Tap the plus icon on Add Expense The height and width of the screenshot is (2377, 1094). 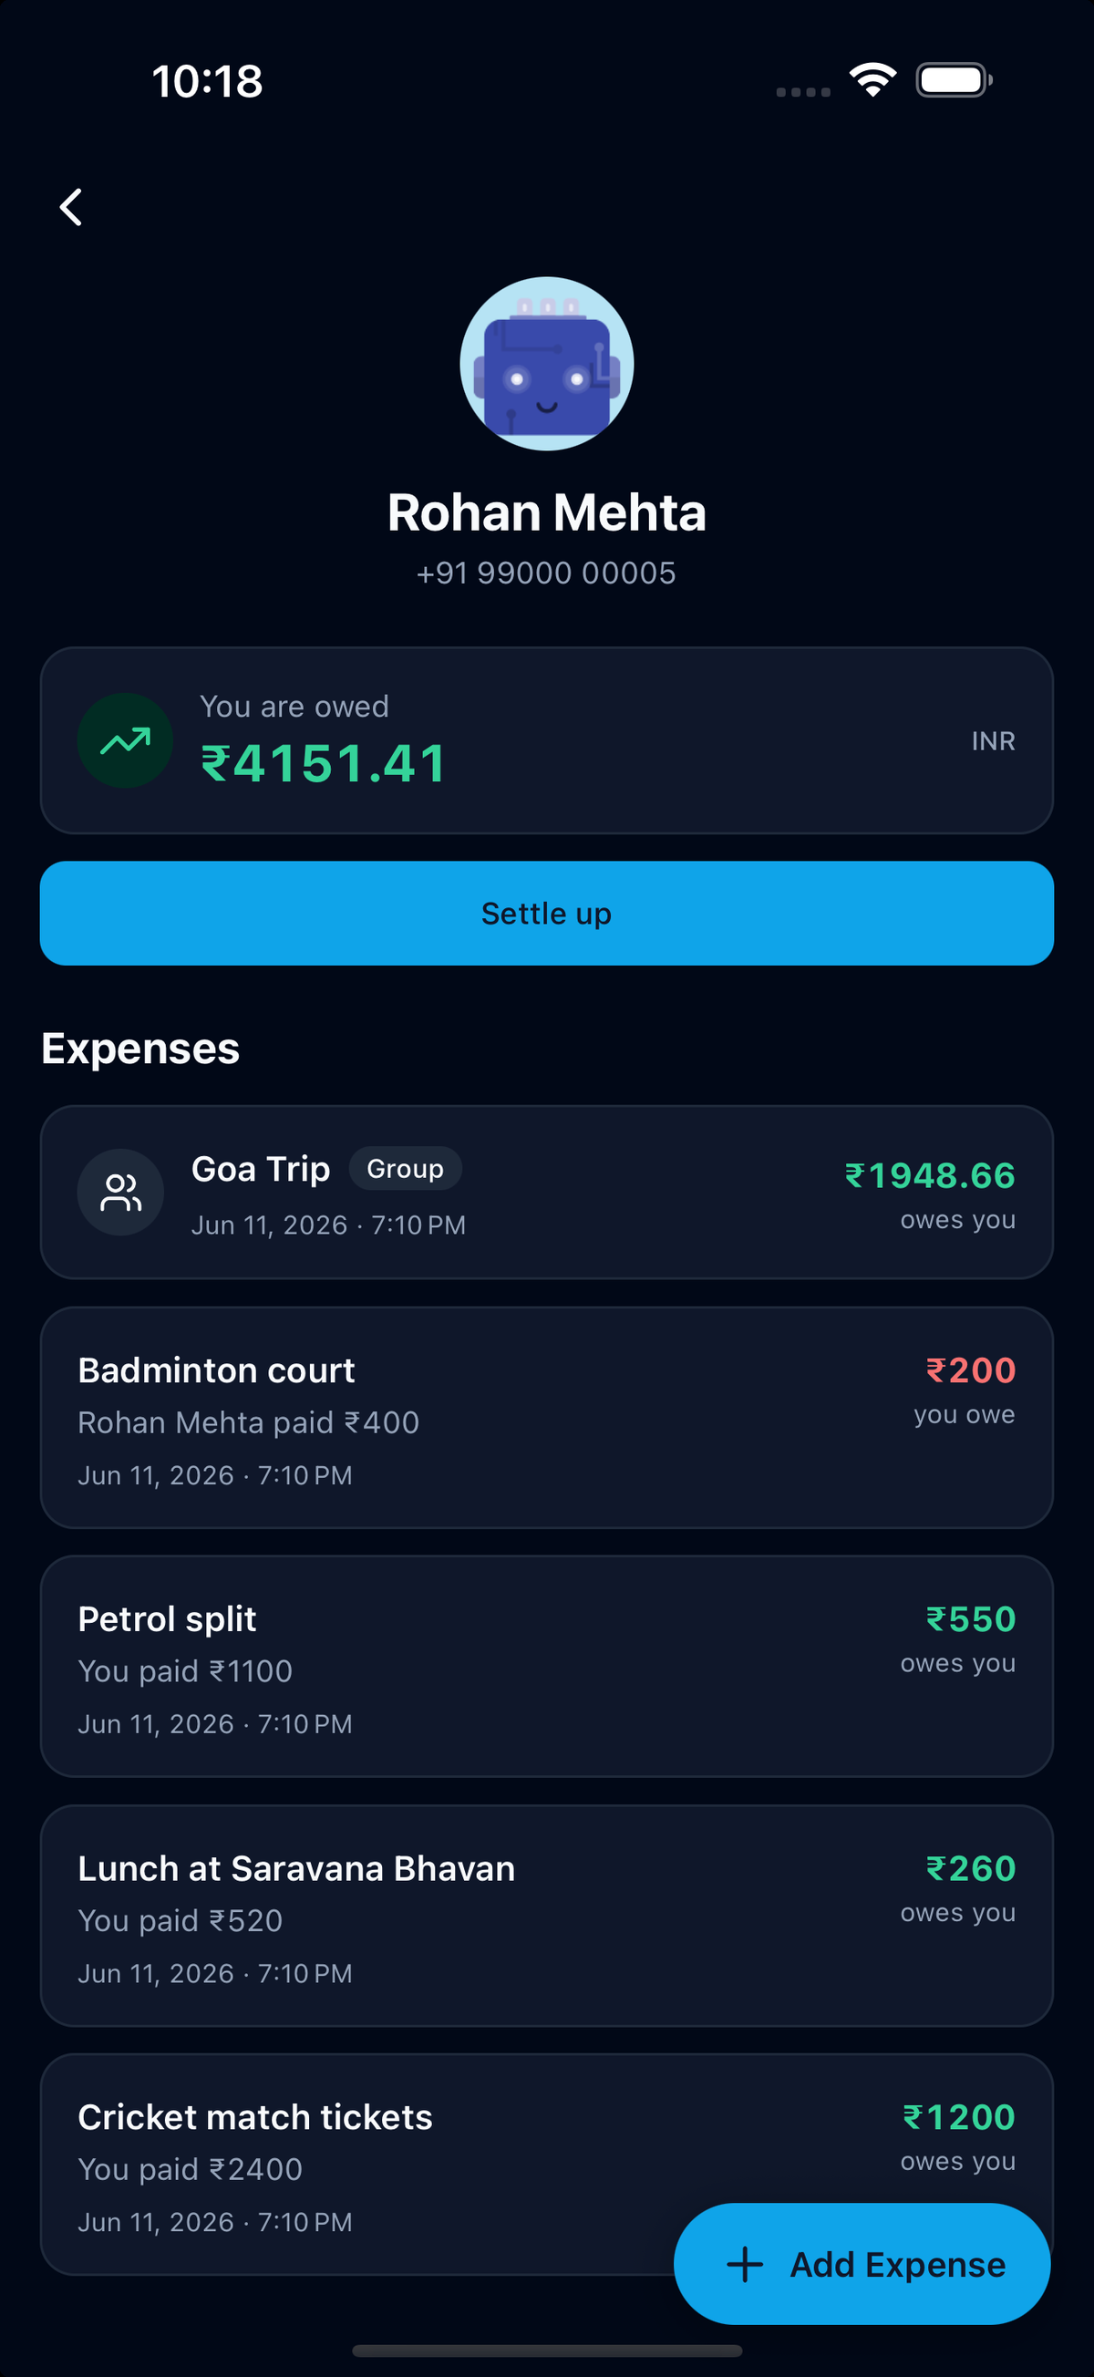tap(745, 2265)
